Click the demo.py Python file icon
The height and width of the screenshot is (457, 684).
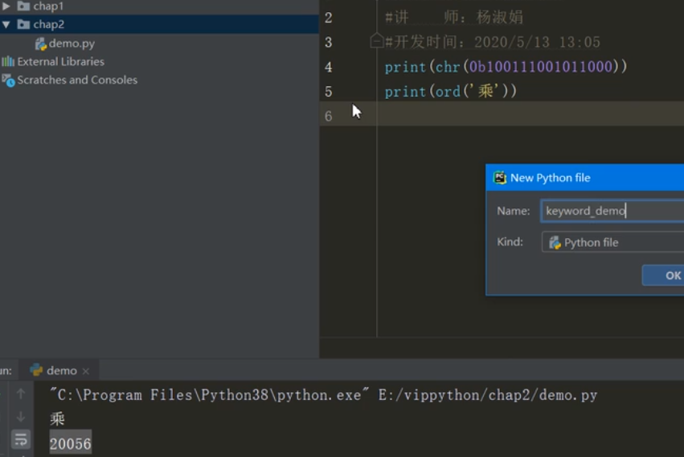point(40,43)
